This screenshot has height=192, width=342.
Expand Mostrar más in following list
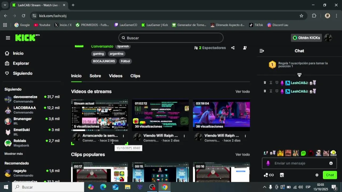[x=14, y=154]
